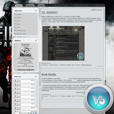Rate the CS_ASSAULT entry with stars
This screenshot has height=114, width=114.
[x=100, y=66]
